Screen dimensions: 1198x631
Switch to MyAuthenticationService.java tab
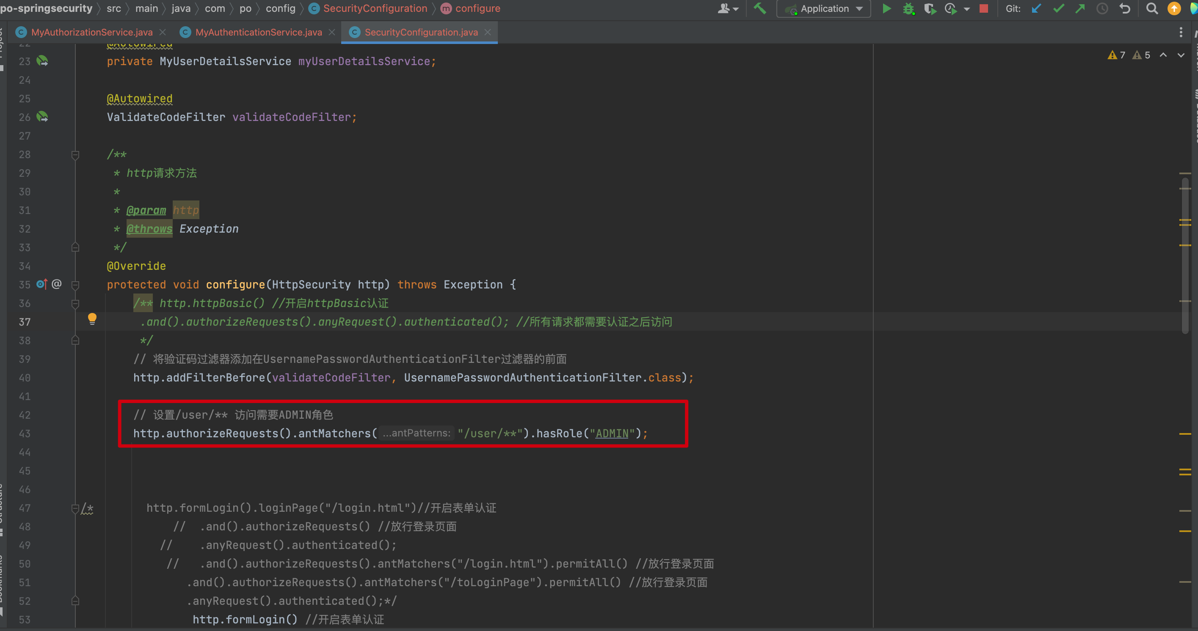tap(258, 32)
